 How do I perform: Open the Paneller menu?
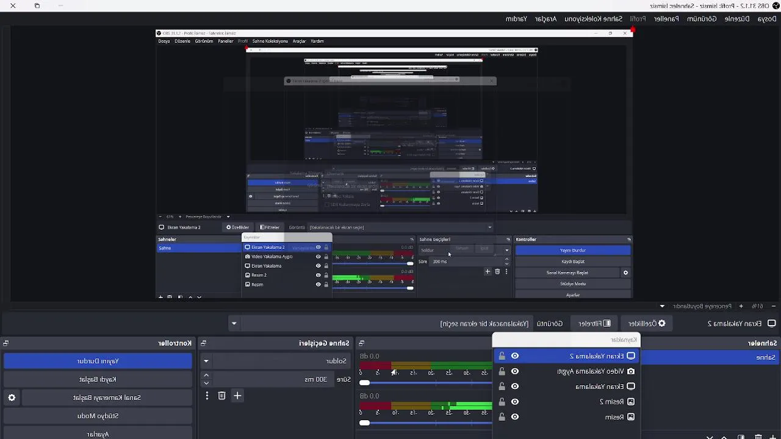(x=666, y=19)
